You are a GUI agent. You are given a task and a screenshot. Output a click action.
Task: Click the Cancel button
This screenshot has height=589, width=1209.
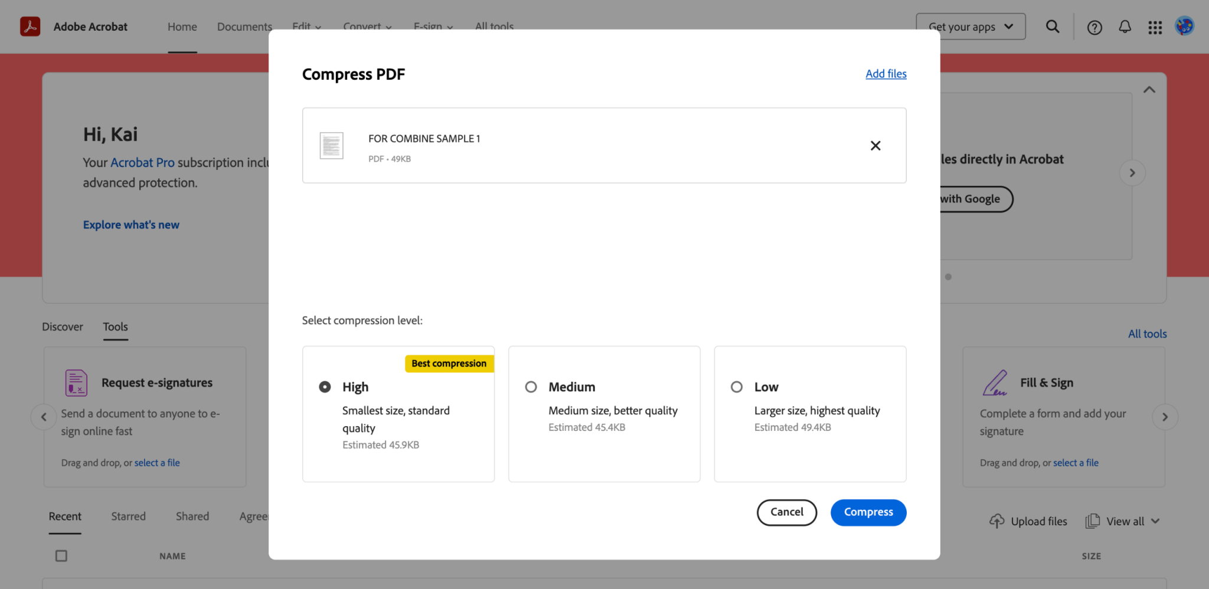787,512
